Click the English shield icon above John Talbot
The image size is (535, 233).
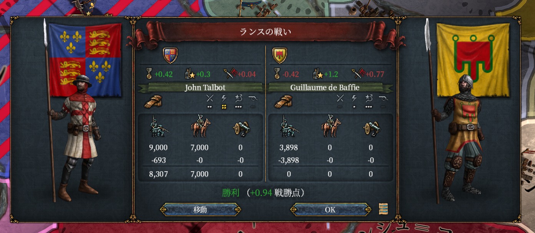(171, 55)
